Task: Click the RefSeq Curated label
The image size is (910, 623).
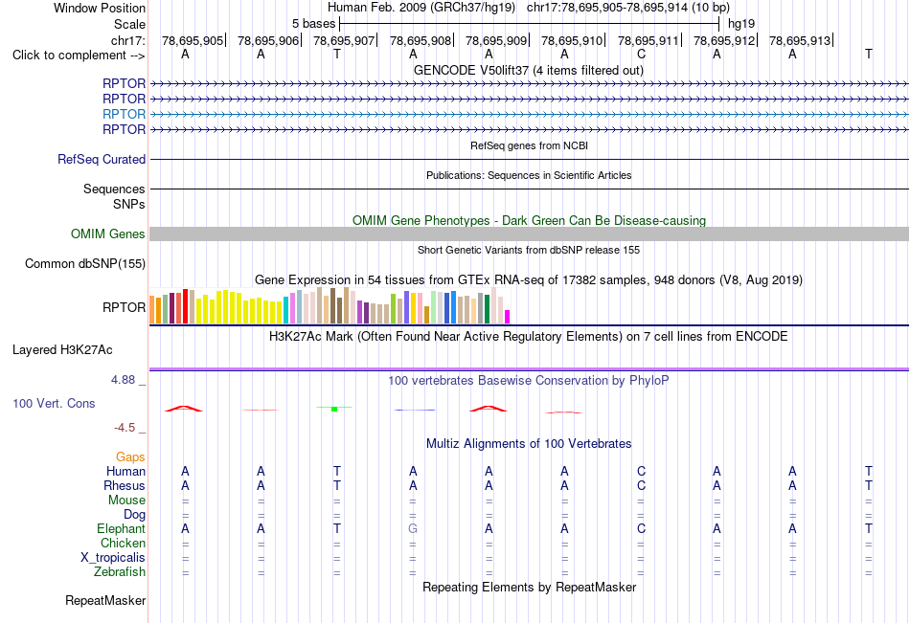Action: pyautogui.click(x=101, y=159)
